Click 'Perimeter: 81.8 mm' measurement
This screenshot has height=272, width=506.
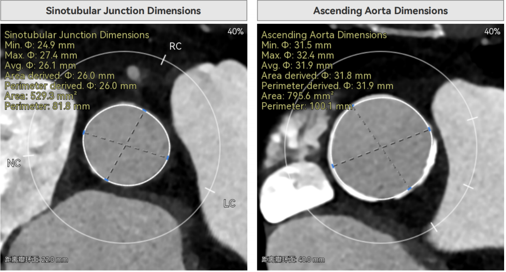(x=47, y=106)
